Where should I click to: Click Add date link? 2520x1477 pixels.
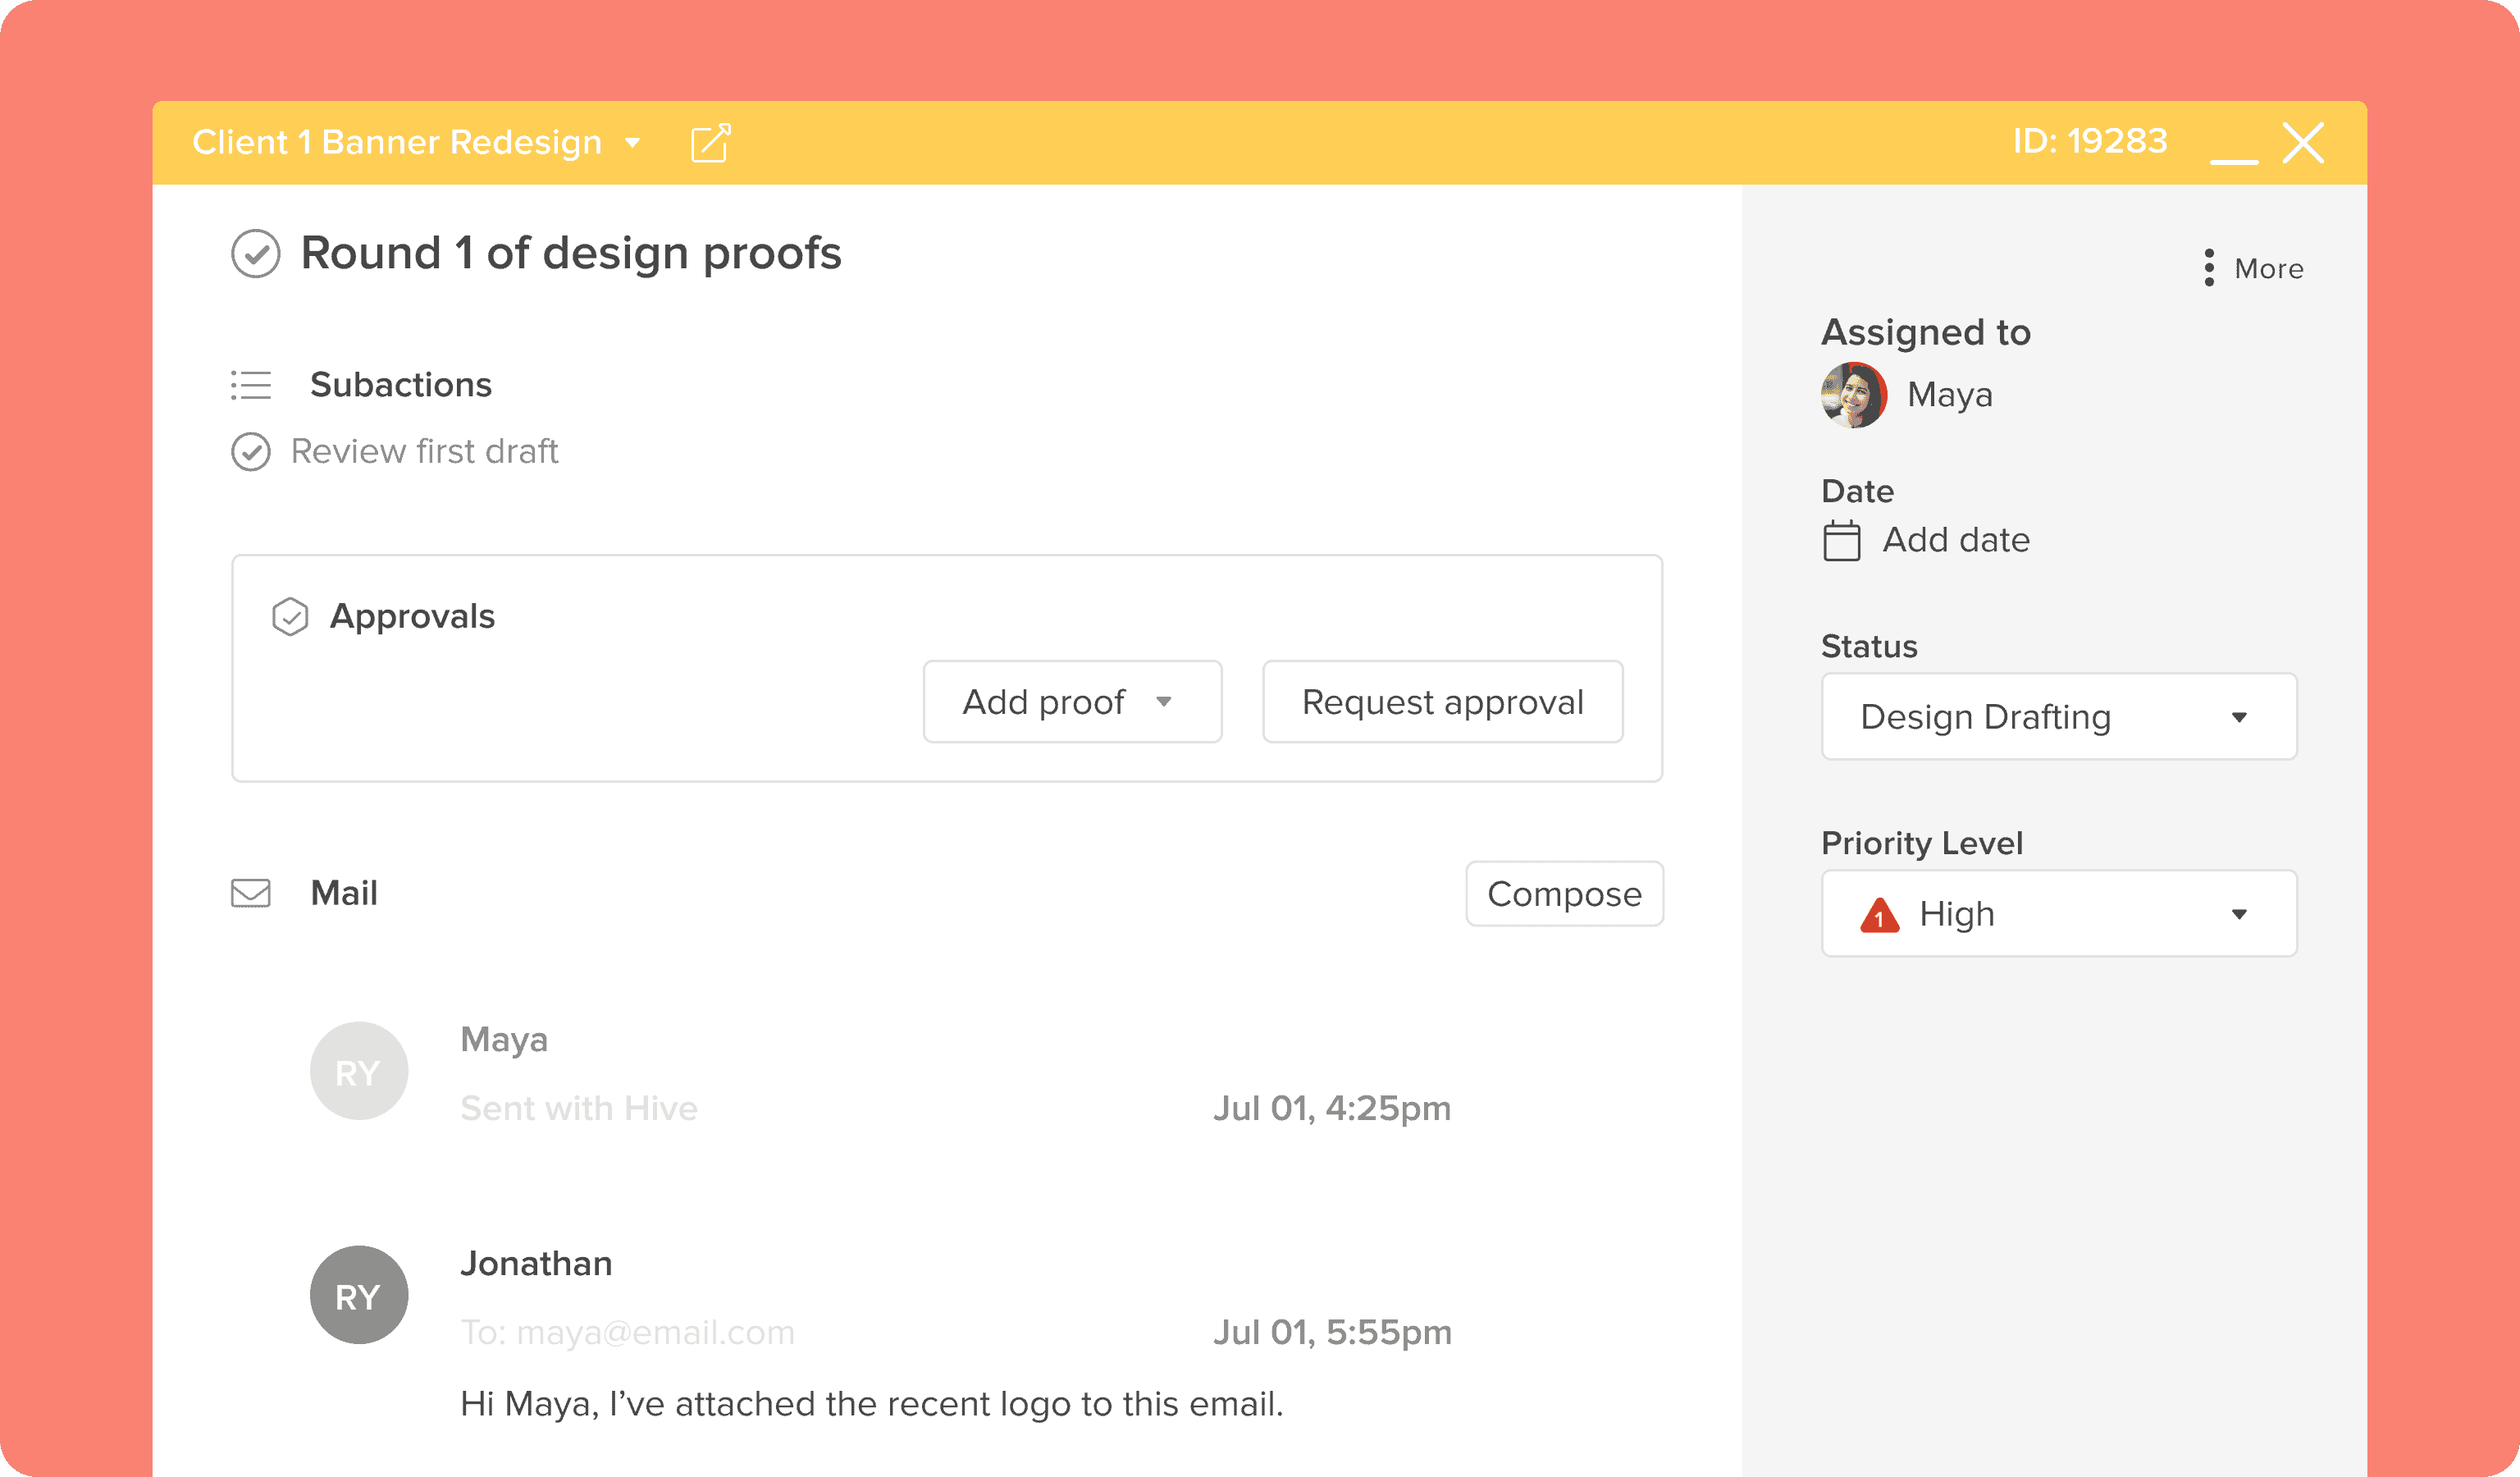(1955, 541)
